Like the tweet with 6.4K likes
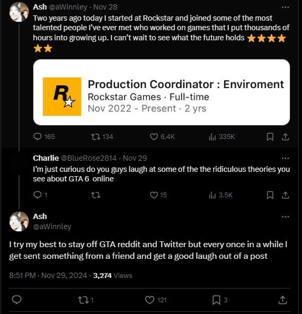The height and width of the screenshot is (314, 302). pos(162,137)
